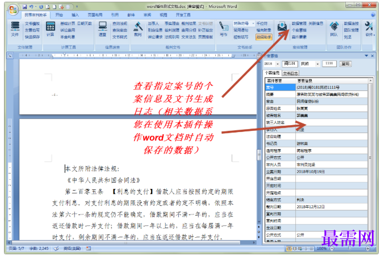Open the Office button menu
385x256 pixels.
13,10
